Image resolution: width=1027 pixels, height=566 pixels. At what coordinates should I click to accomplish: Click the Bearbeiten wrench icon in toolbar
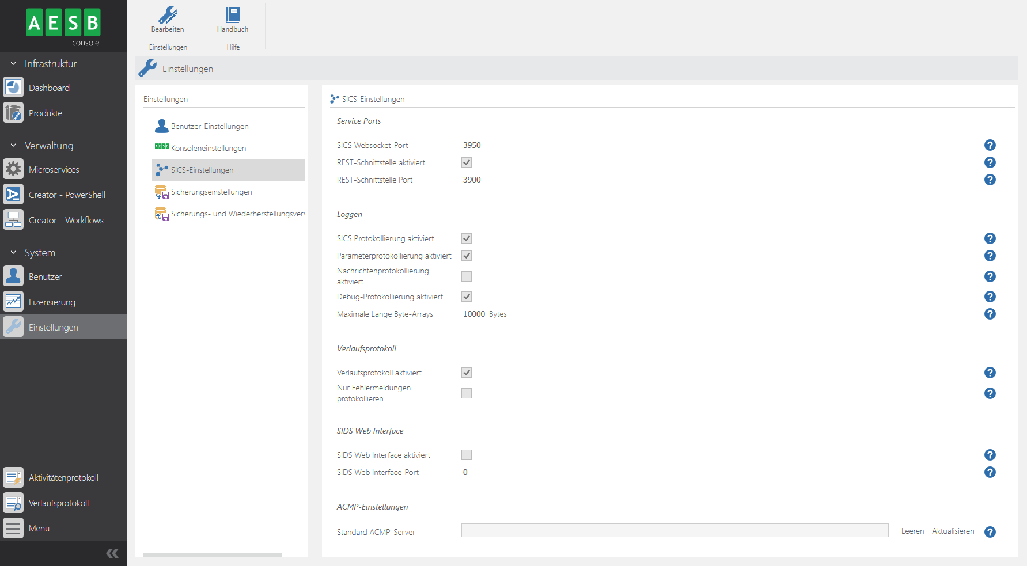tap(168, 15)
